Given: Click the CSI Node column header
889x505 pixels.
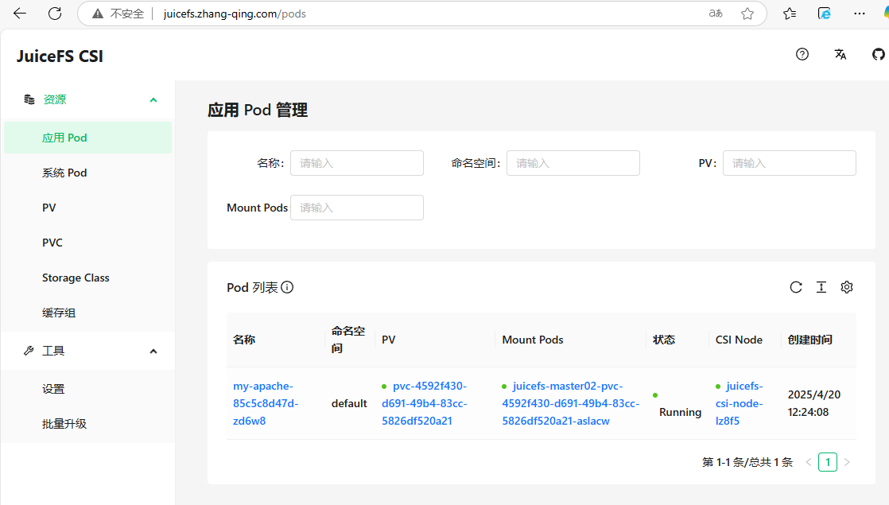Looking at the screenshot, I should [x=739, y=340].
